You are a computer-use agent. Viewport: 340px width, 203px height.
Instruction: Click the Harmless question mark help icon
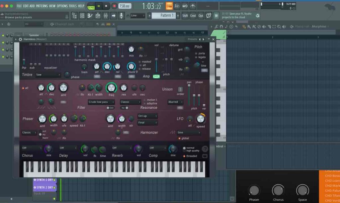[x=205, y=149]
